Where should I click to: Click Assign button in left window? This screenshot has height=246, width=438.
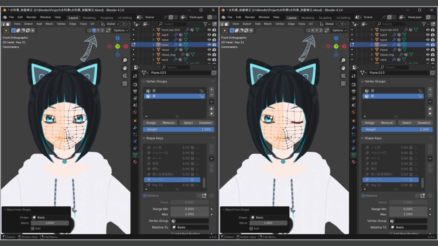pyautogui.click(x=151, y=123)
